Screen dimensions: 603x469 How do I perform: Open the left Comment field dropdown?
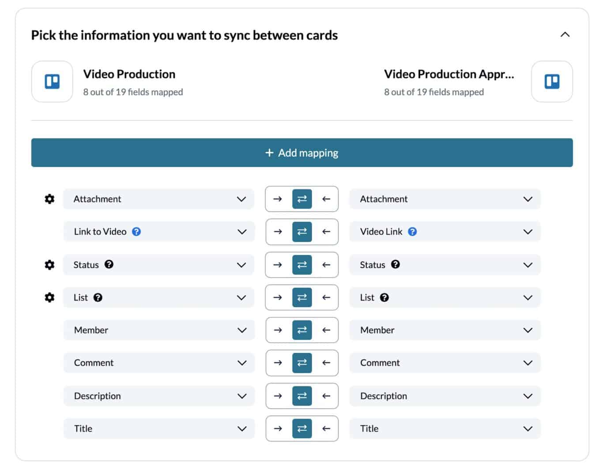[x=159, y=363]
